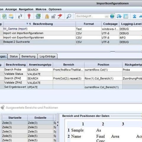Click the globe icon beside search field
This screenshot has width=142, height=142.
point(112,16)
